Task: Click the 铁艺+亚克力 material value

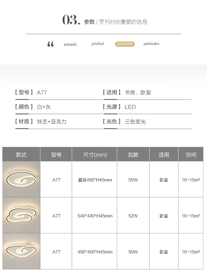Action: click(52, 122)
